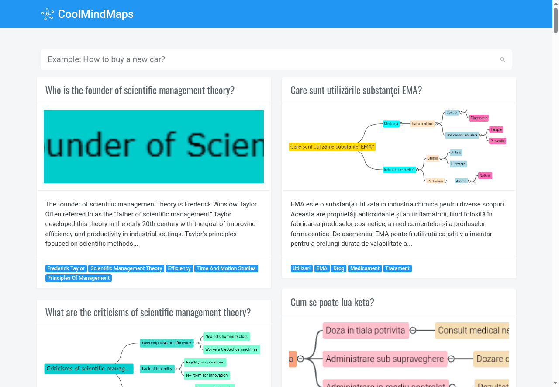559x387 pixels.
Task: Click the Frederick Taylor tag
Action: (66, 268)
